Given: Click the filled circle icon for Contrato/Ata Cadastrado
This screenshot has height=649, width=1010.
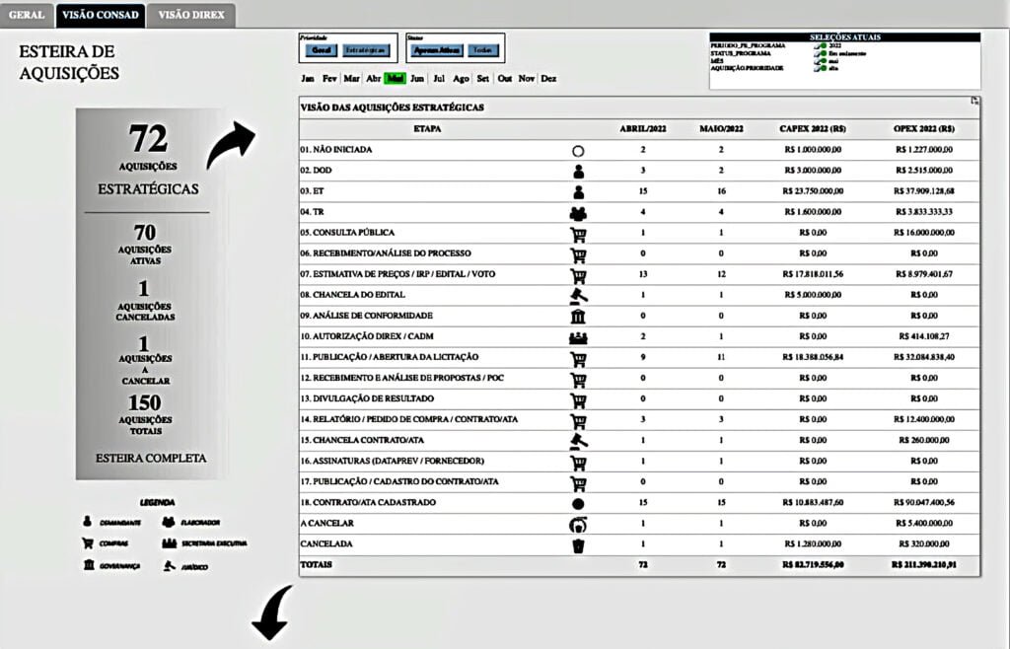Looking at the screenshot, I should click(x=578, y=503).
